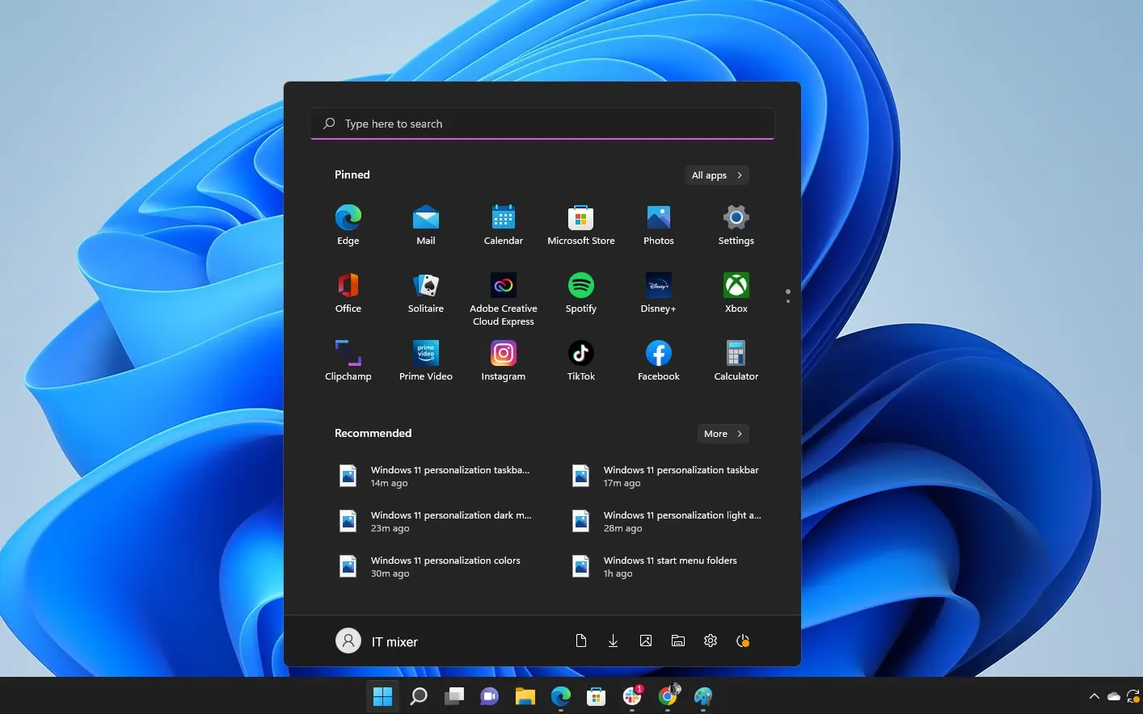Viewport: 1143px width, 714px height.
Task: Launch Adobe Creative Cloud Express
Action: click(503, 299)
